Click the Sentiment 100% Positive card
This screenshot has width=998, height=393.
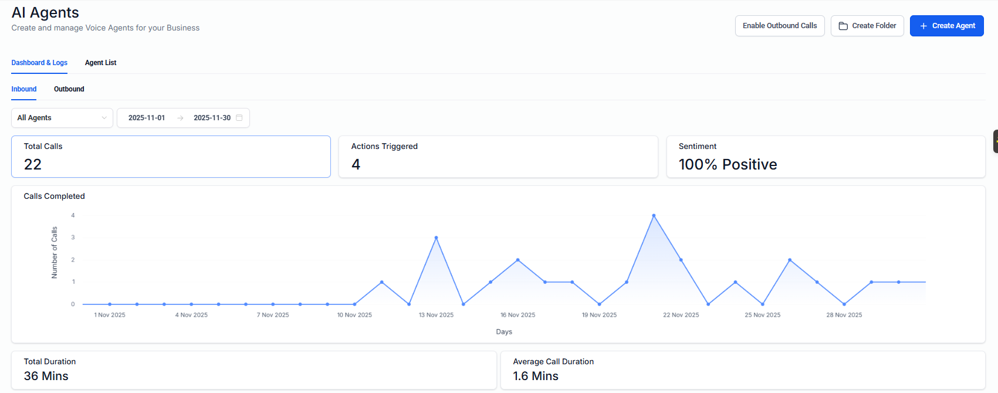(826, 157)
